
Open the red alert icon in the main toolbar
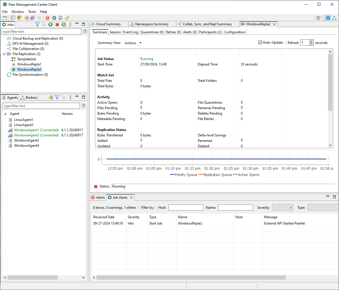click(47, 18)
